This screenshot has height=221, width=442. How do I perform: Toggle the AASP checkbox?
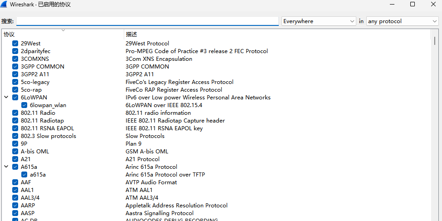pyautogui.click(x=15, y=213)
